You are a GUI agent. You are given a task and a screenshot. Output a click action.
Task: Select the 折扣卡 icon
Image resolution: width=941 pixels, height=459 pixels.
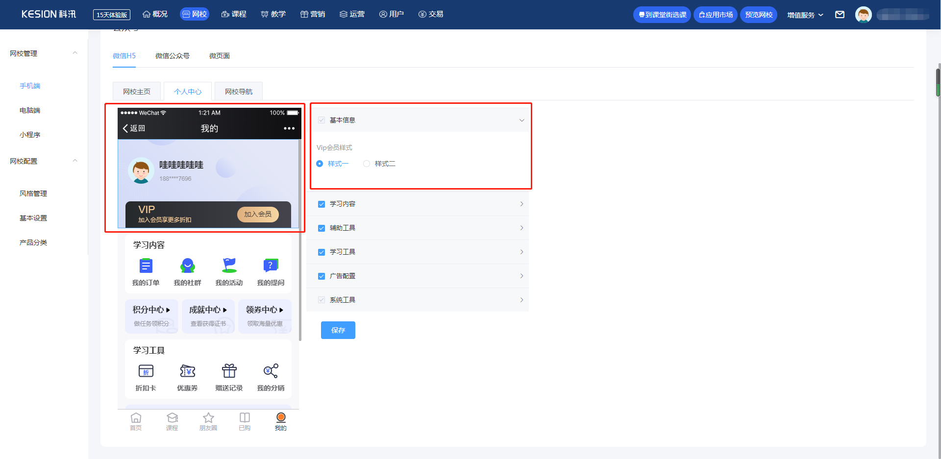pos(146,371)
